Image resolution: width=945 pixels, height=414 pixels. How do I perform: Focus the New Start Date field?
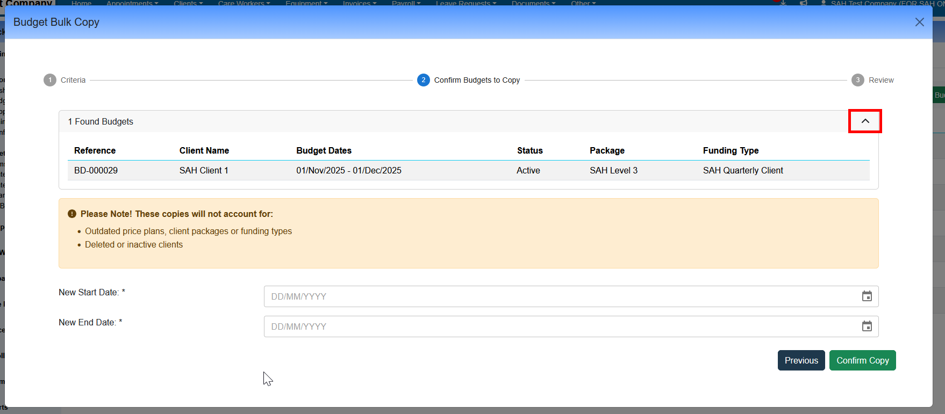click(x=559, y=296)
